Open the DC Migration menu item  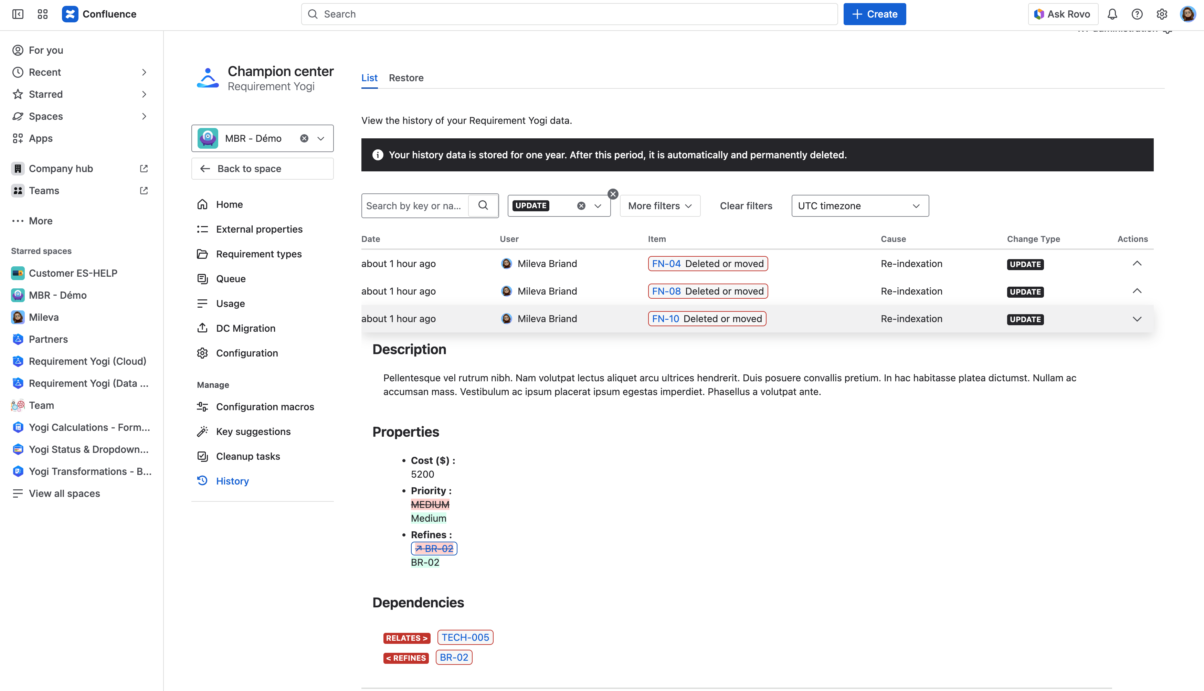pos(245,328)
